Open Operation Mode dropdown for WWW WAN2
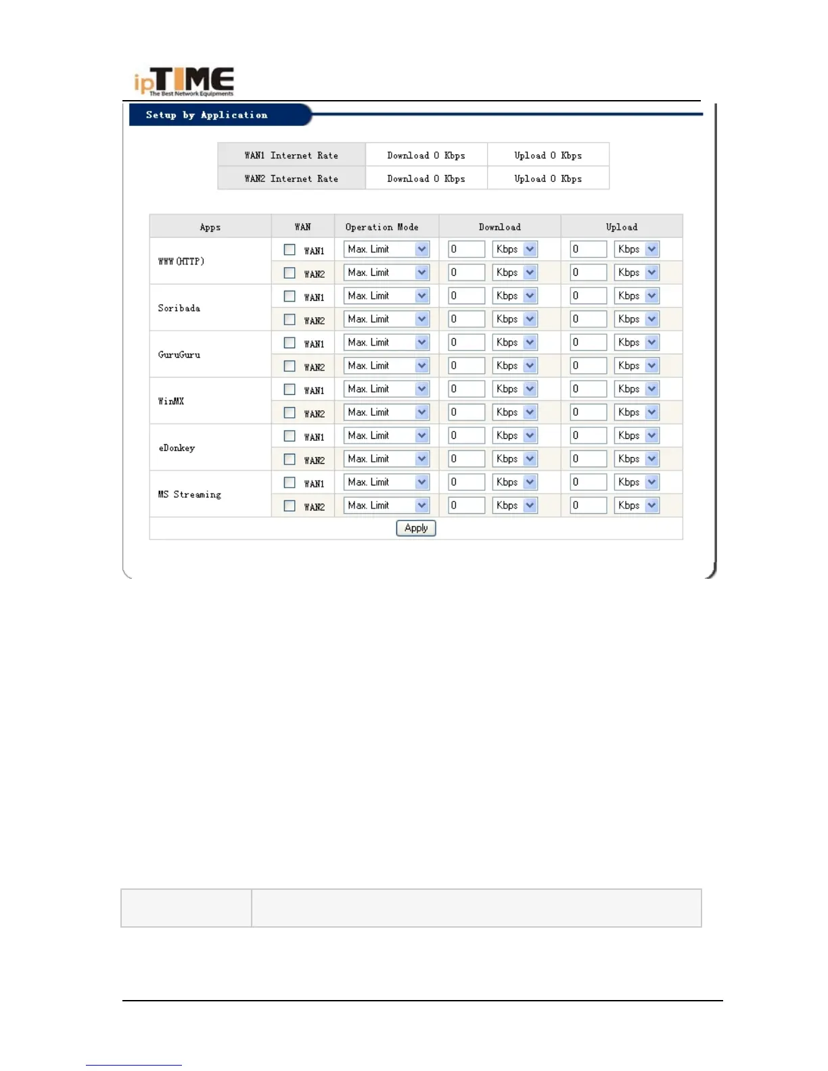The width and height of the screenshot is (828, 1071). (x=386, y=272)
